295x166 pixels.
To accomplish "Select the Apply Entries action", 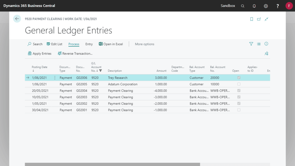I will [39, 53].
